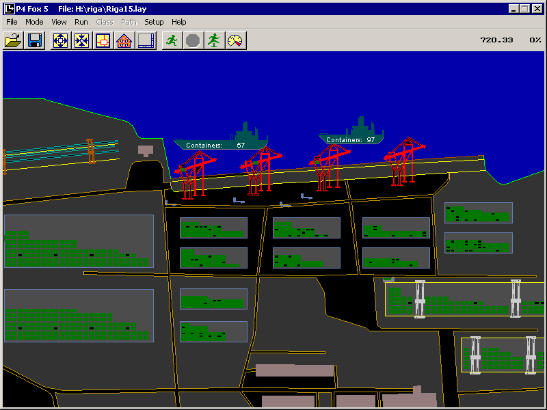Click the blank layout window icon
The width and height of the screenshot is (547, 410).
coord(146,40)
